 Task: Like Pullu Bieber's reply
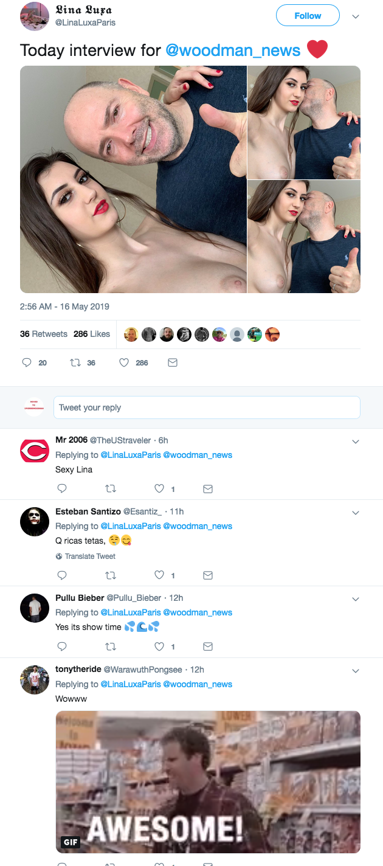tap(159, 646)
